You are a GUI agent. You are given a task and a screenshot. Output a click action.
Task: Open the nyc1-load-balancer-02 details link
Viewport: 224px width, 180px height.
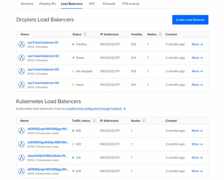[x=43, y=56]
